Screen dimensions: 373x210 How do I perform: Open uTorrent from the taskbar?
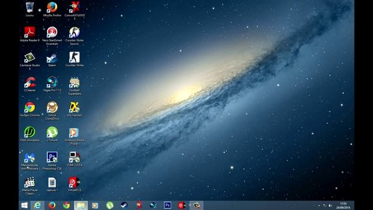(x=110, y=205)
